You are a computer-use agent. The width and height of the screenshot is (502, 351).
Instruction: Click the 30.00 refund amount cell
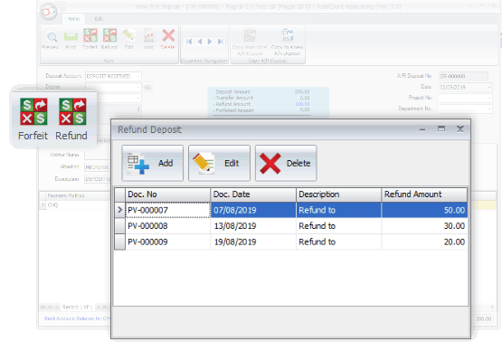click(x=424, y=226)
